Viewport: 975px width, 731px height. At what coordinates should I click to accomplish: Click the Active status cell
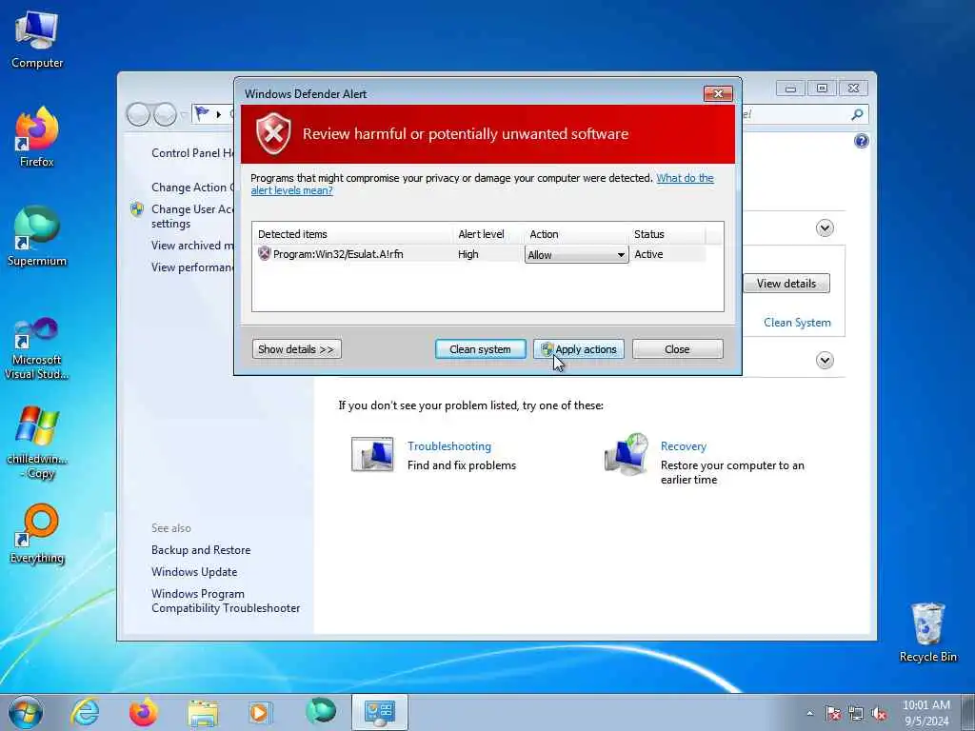click(x=648, y=253)
